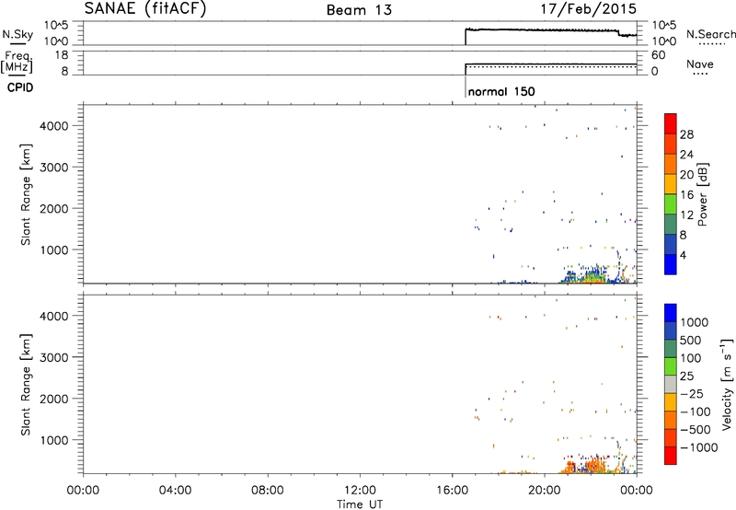Click the 04:00 time axis label
This screenshot has width=736, height=510.
click(176, 491)
